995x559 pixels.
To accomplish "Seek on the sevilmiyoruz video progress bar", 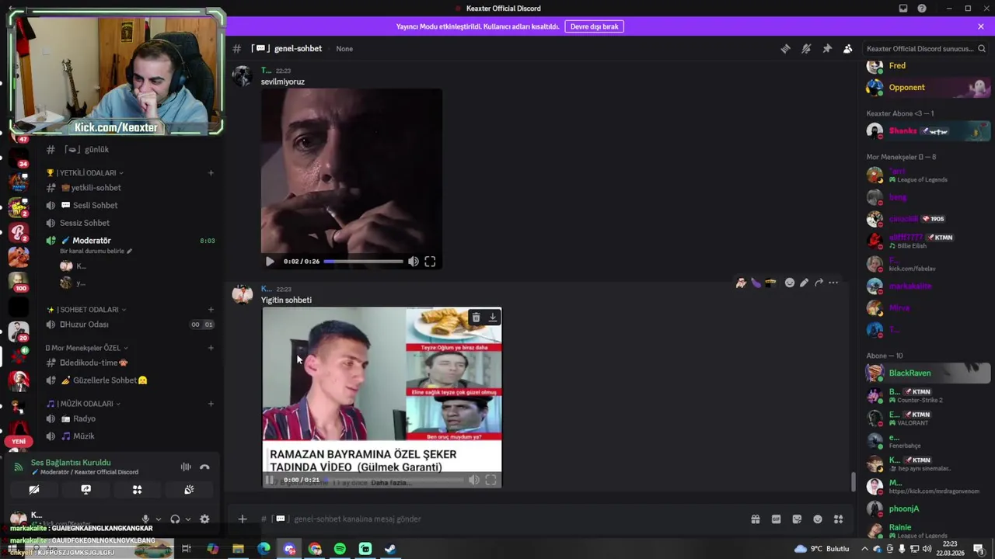I will point(363,262).
